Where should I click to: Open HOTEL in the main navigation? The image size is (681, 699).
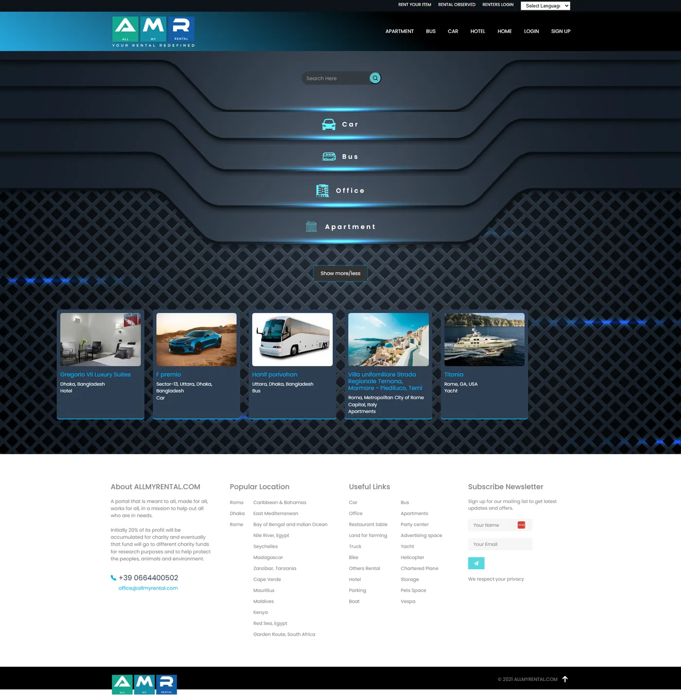(478, 31)
